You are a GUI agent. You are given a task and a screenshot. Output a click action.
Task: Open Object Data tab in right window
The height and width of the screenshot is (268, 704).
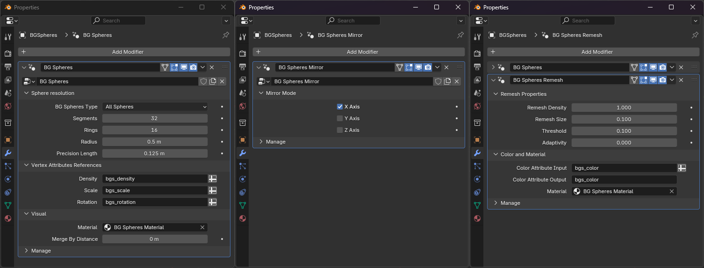[x=477, y=205]
